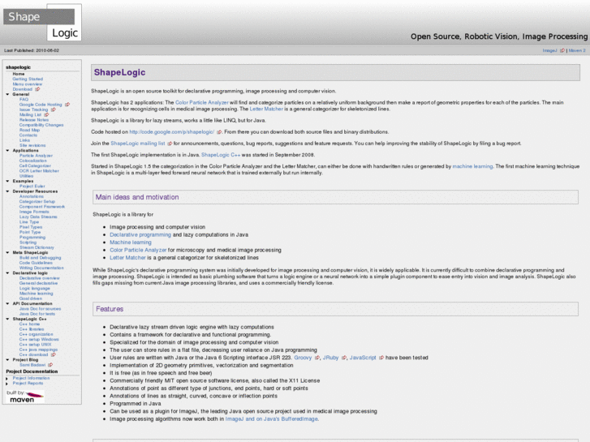The height and width of the screenshot is (442, 590).
Task: Open Build and Debugging sidebar entry
Action: (x=41, y=258)
